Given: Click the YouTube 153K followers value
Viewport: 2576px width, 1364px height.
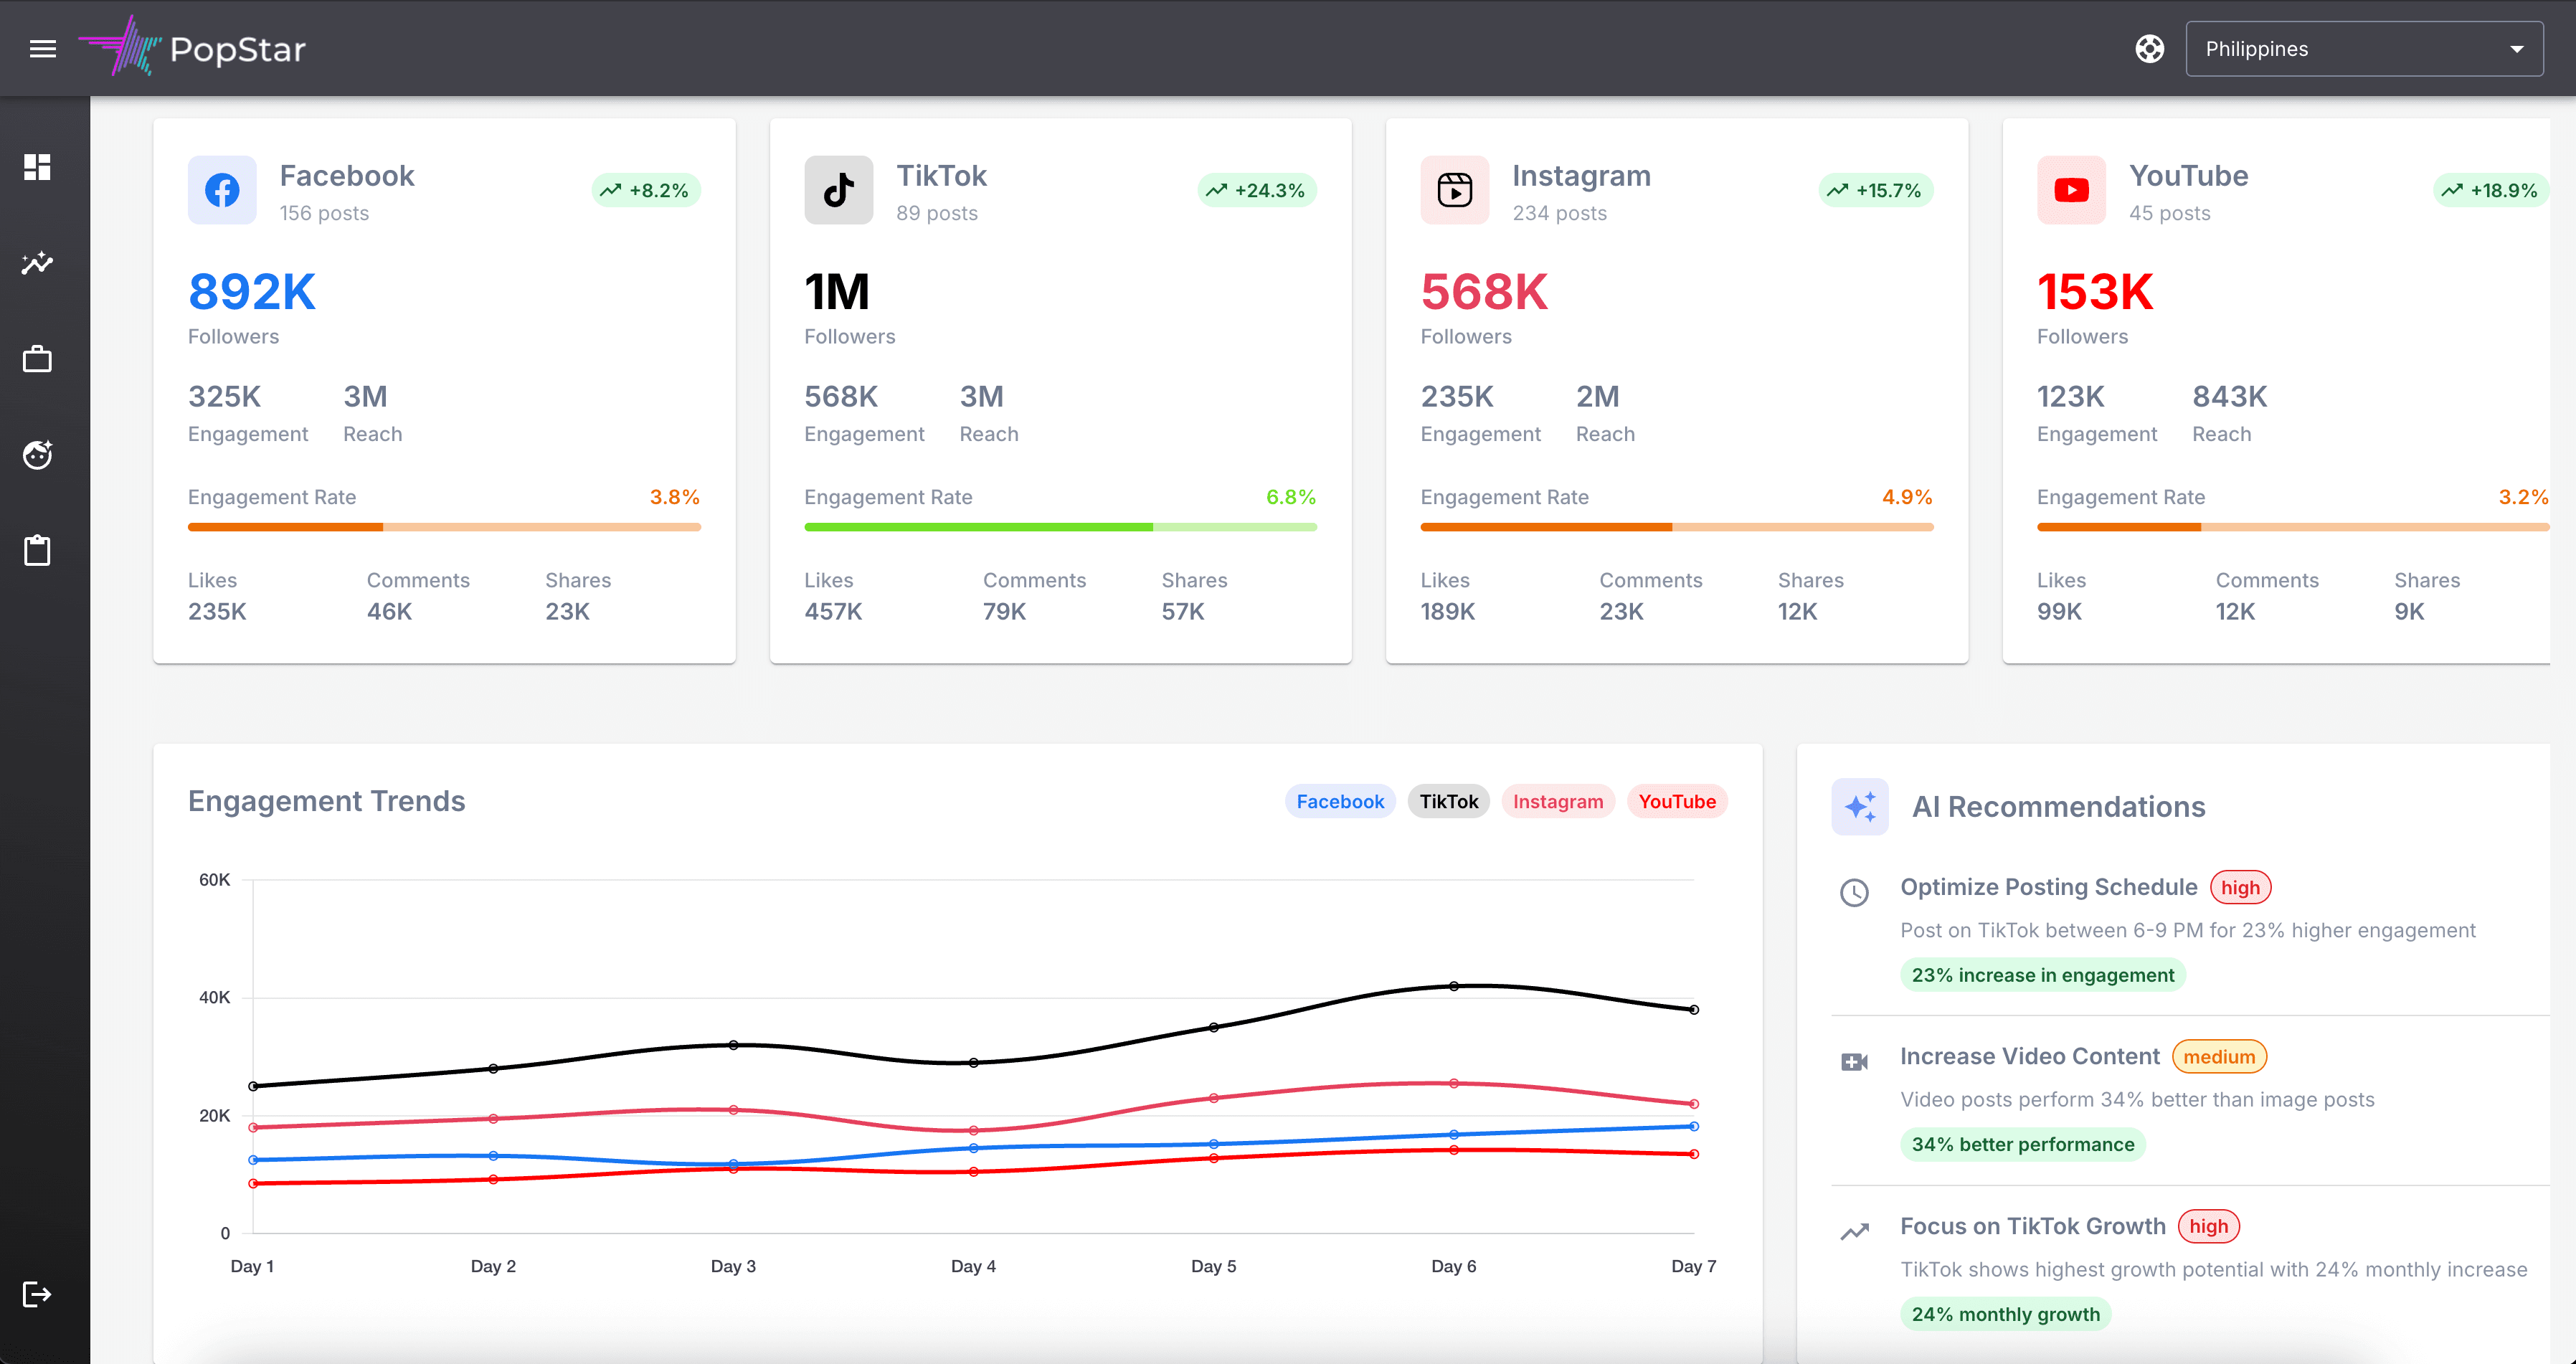Looking at the screenshot, I should point(2095,292).
